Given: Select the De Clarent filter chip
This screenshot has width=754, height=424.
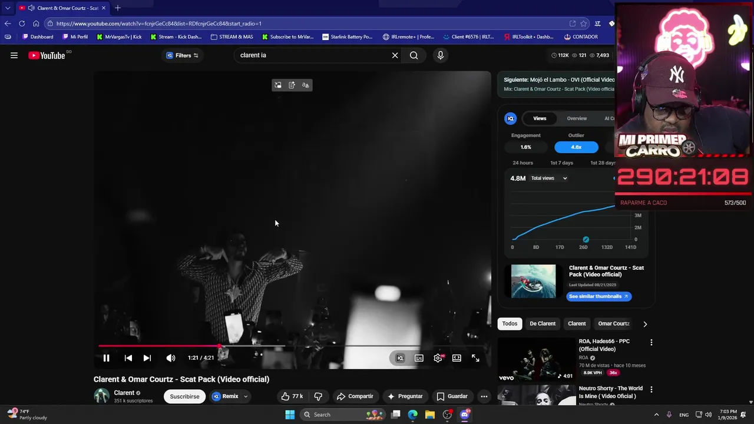Looking at the screenshot, I should 543,323.
